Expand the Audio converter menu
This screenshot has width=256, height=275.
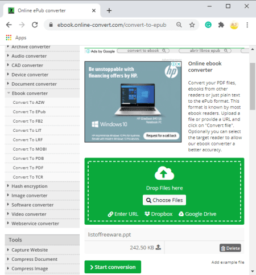(42, 56)
